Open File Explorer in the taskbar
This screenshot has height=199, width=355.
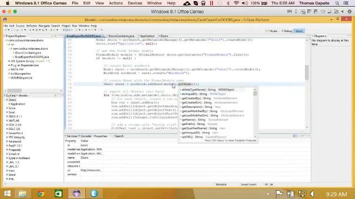pyautogui.click(x=23, y=193)
